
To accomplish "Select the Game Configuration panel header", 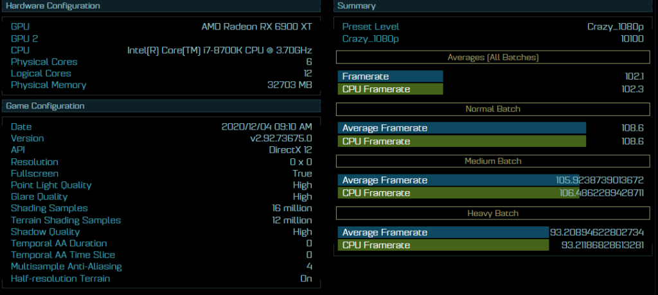I will click(x=161, y=106).
